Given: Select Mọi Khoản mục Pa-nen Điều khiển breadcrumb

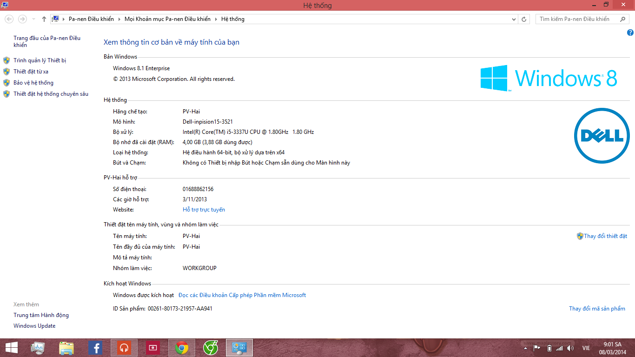Looking at the screenshot, I should (167, 19).
